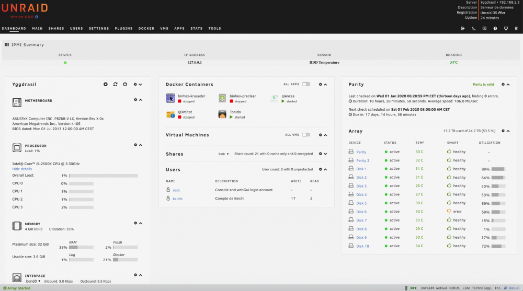Screen dimensions: 523x291
Task: Open Memory section settings gear
Action: (135, 223)
